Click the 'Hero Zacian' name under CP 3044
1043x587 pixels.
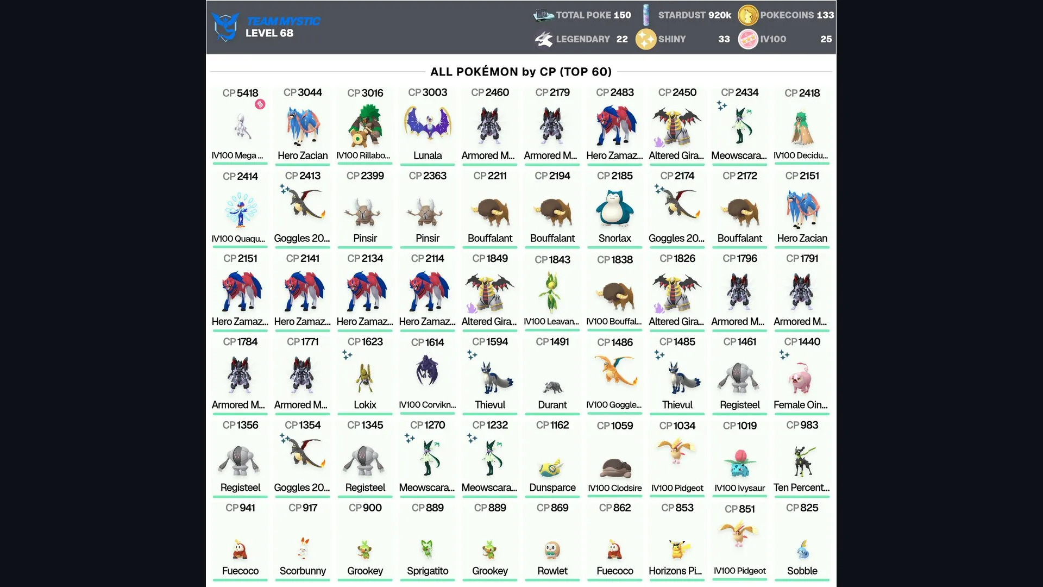pos(303,155)
